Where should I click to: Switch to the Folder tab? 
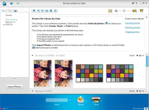tap(15, 11)
